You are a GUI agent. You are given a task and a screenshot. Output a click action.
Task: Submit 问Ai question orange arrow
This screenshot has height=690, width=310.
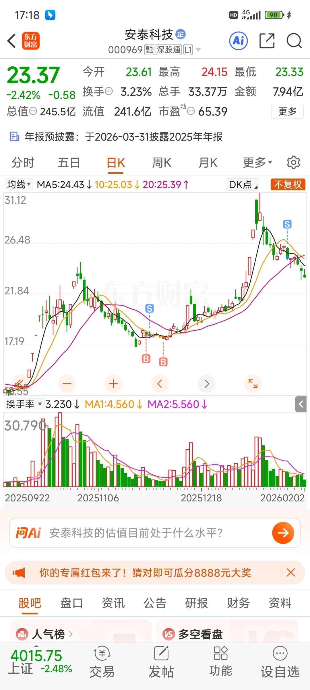tap(283, 533)
